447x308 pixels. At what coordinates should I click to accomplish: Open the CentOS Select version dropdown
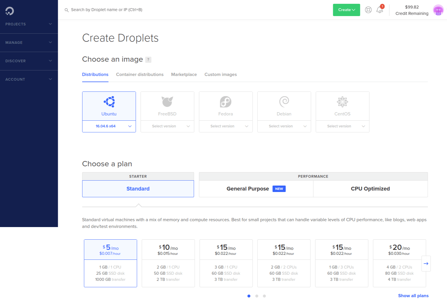[x=342, y=126]
